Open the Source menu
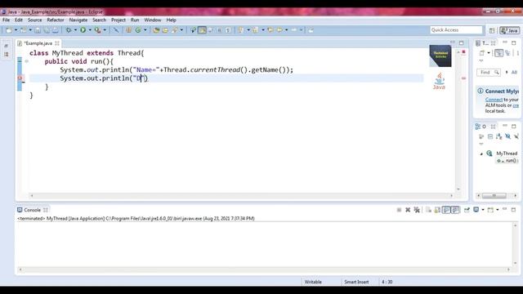The image size is (523, 294). 34,20
